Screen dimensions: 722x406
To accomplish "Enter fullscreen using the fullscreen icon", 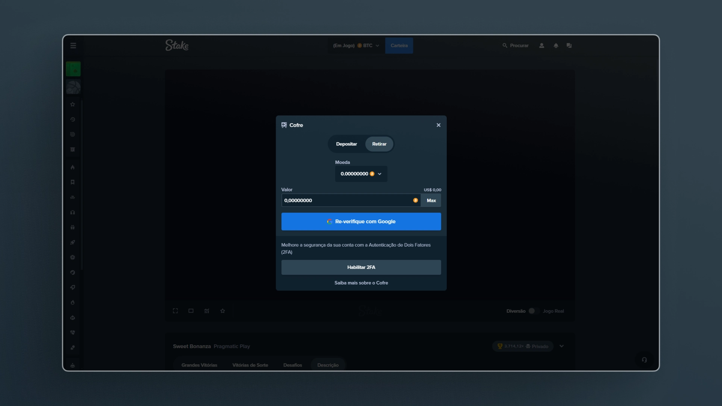I will tap(175, 311).
